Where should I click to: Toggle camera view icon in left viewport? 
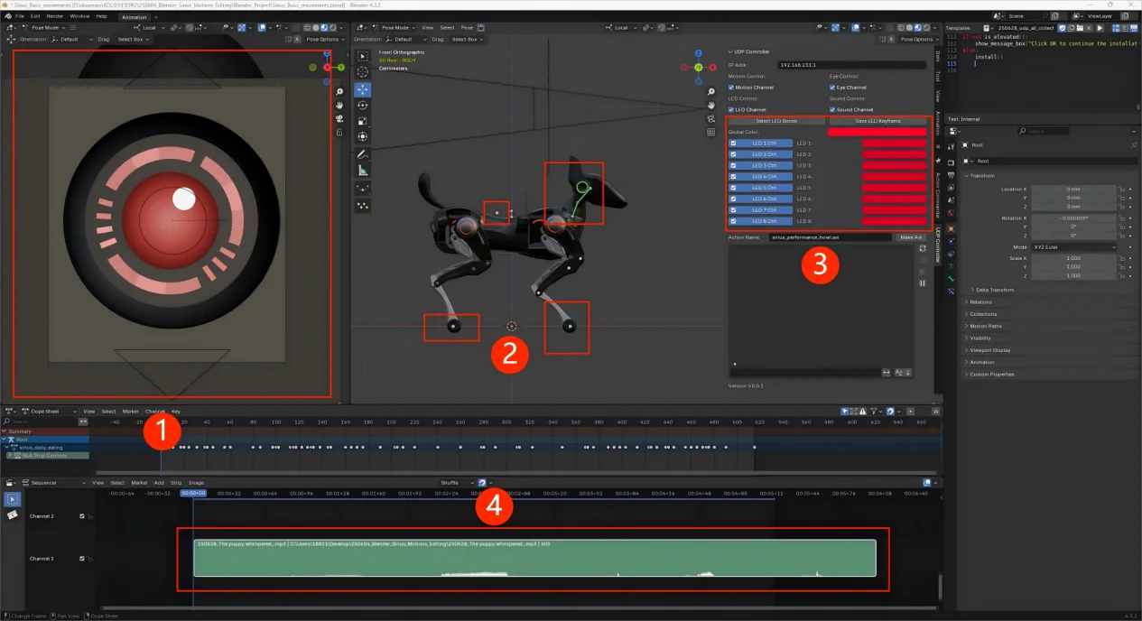click(x=339, y=118)
